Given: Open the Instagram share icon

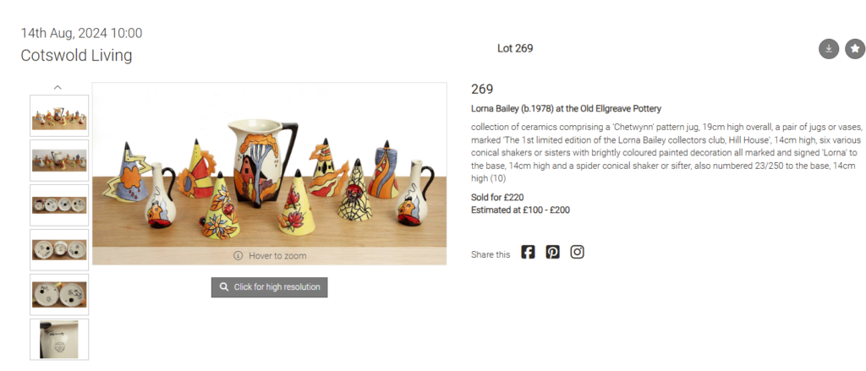Looking at the screenshot, I should [x=577, y=253].
